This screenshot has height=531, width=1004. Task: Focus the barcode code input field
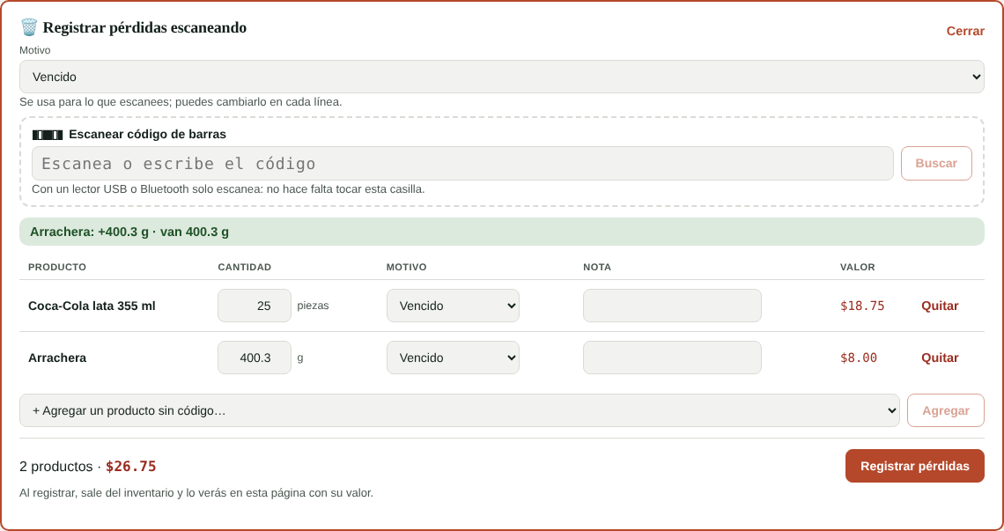coord(462,163)
